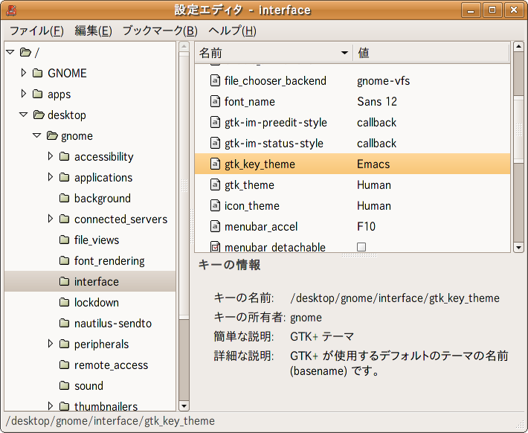The height and width of the screenshot is (433, 528).
Task: Expand the GNOME folder node
Action: 23,73
